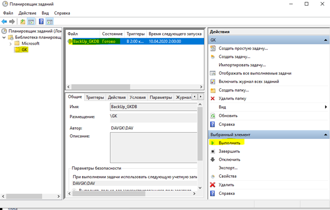Sort by the Время следующего запуска column
Screen dimensions: 330x210
[x=175, y=34]
